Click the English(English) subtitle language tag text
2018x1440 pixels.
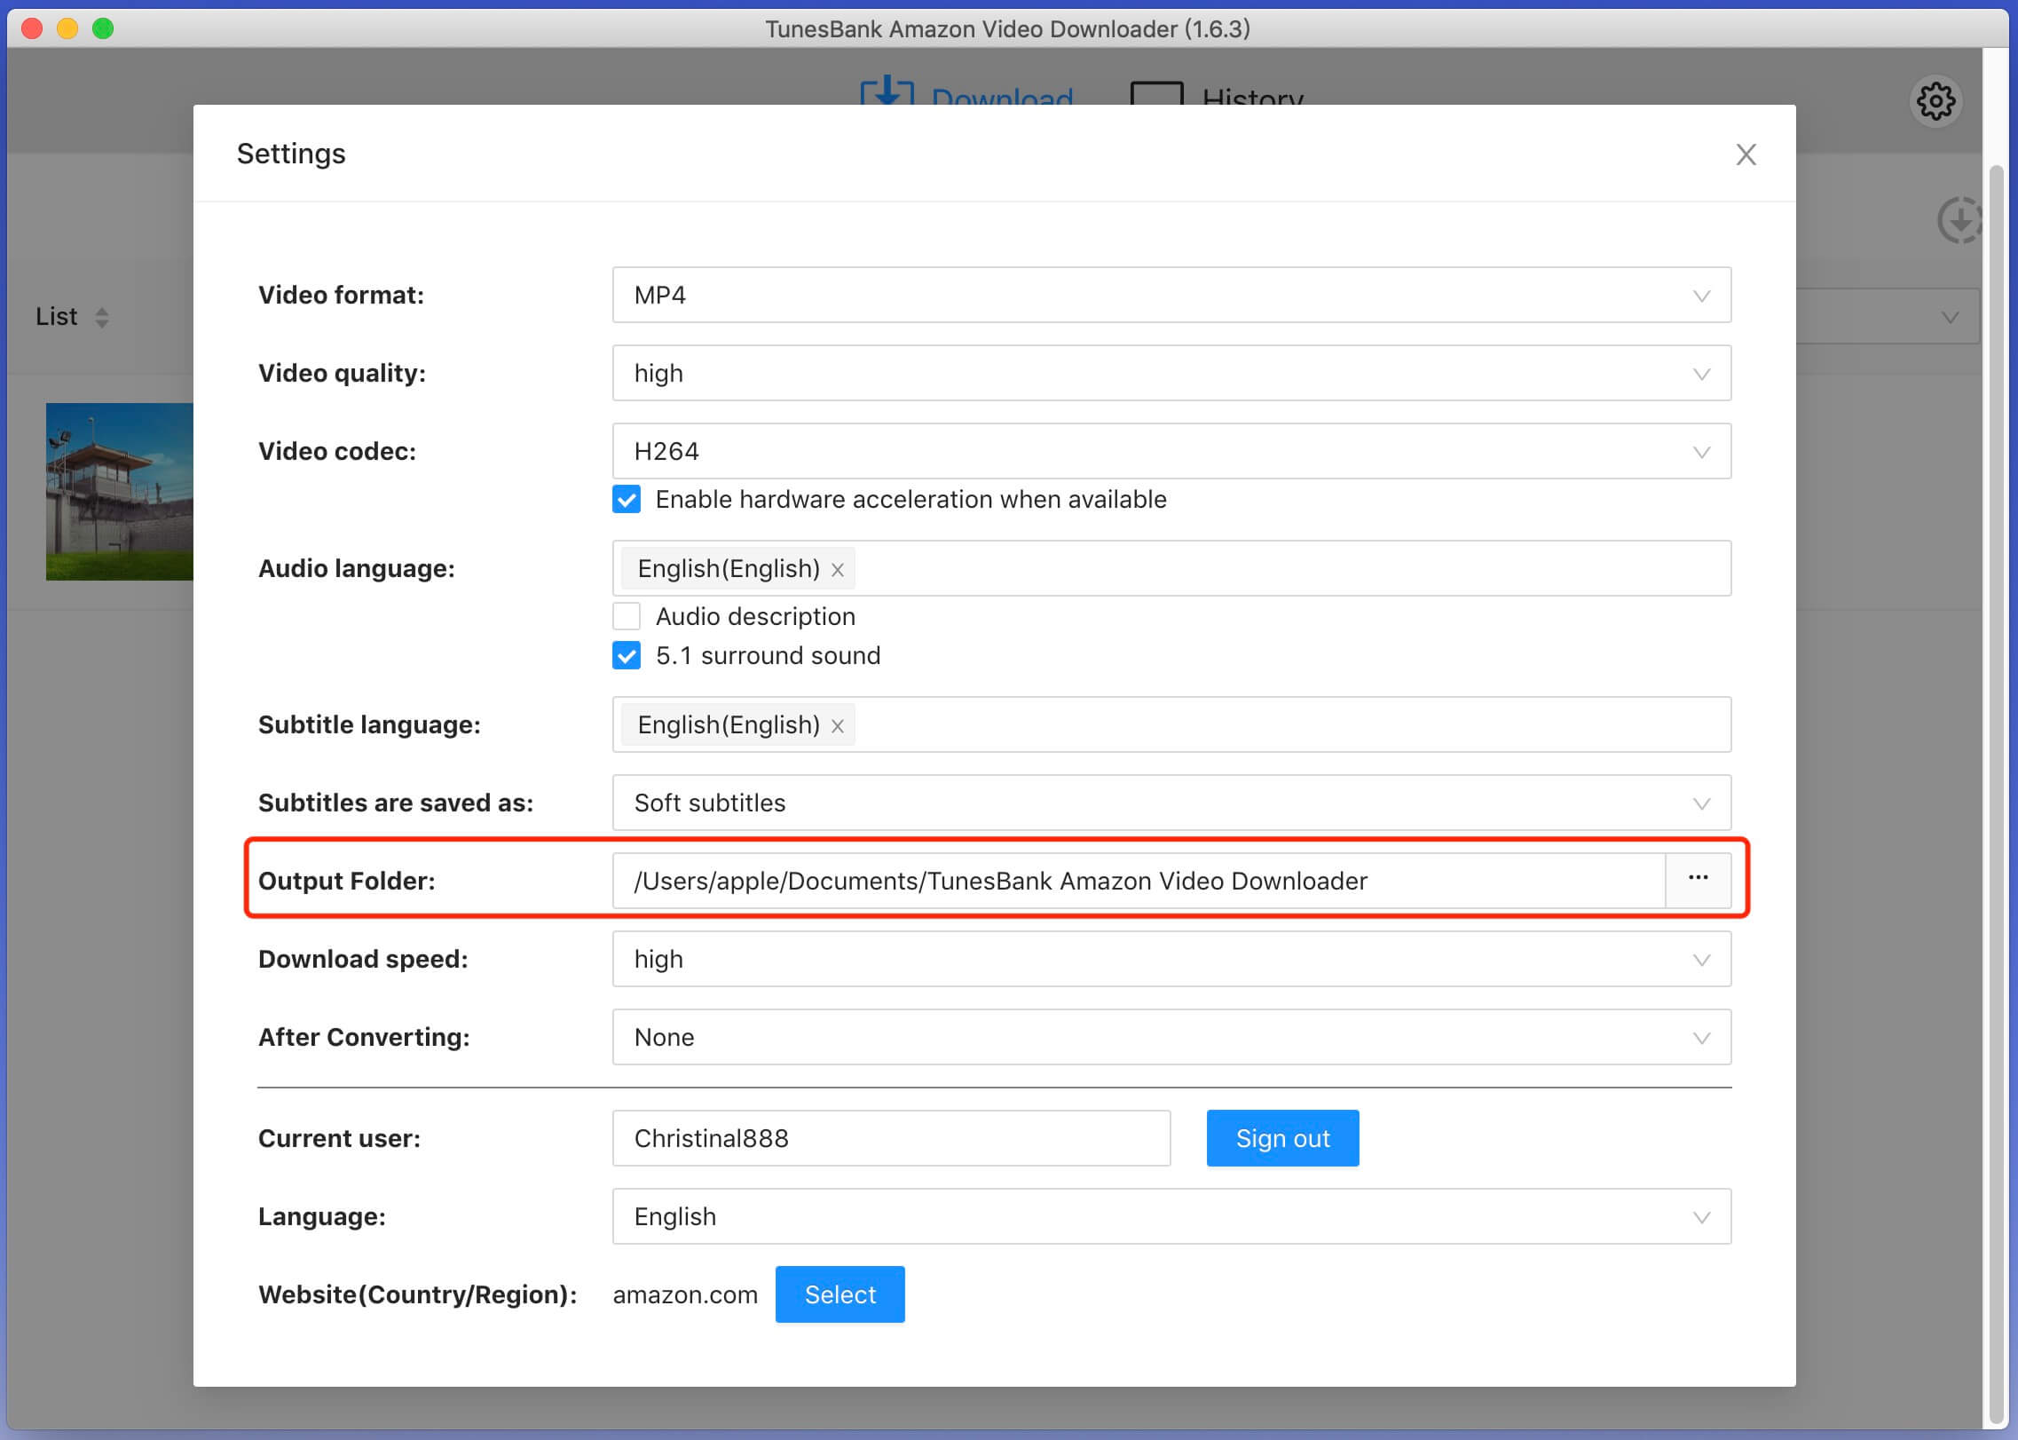tap(729, 724)
